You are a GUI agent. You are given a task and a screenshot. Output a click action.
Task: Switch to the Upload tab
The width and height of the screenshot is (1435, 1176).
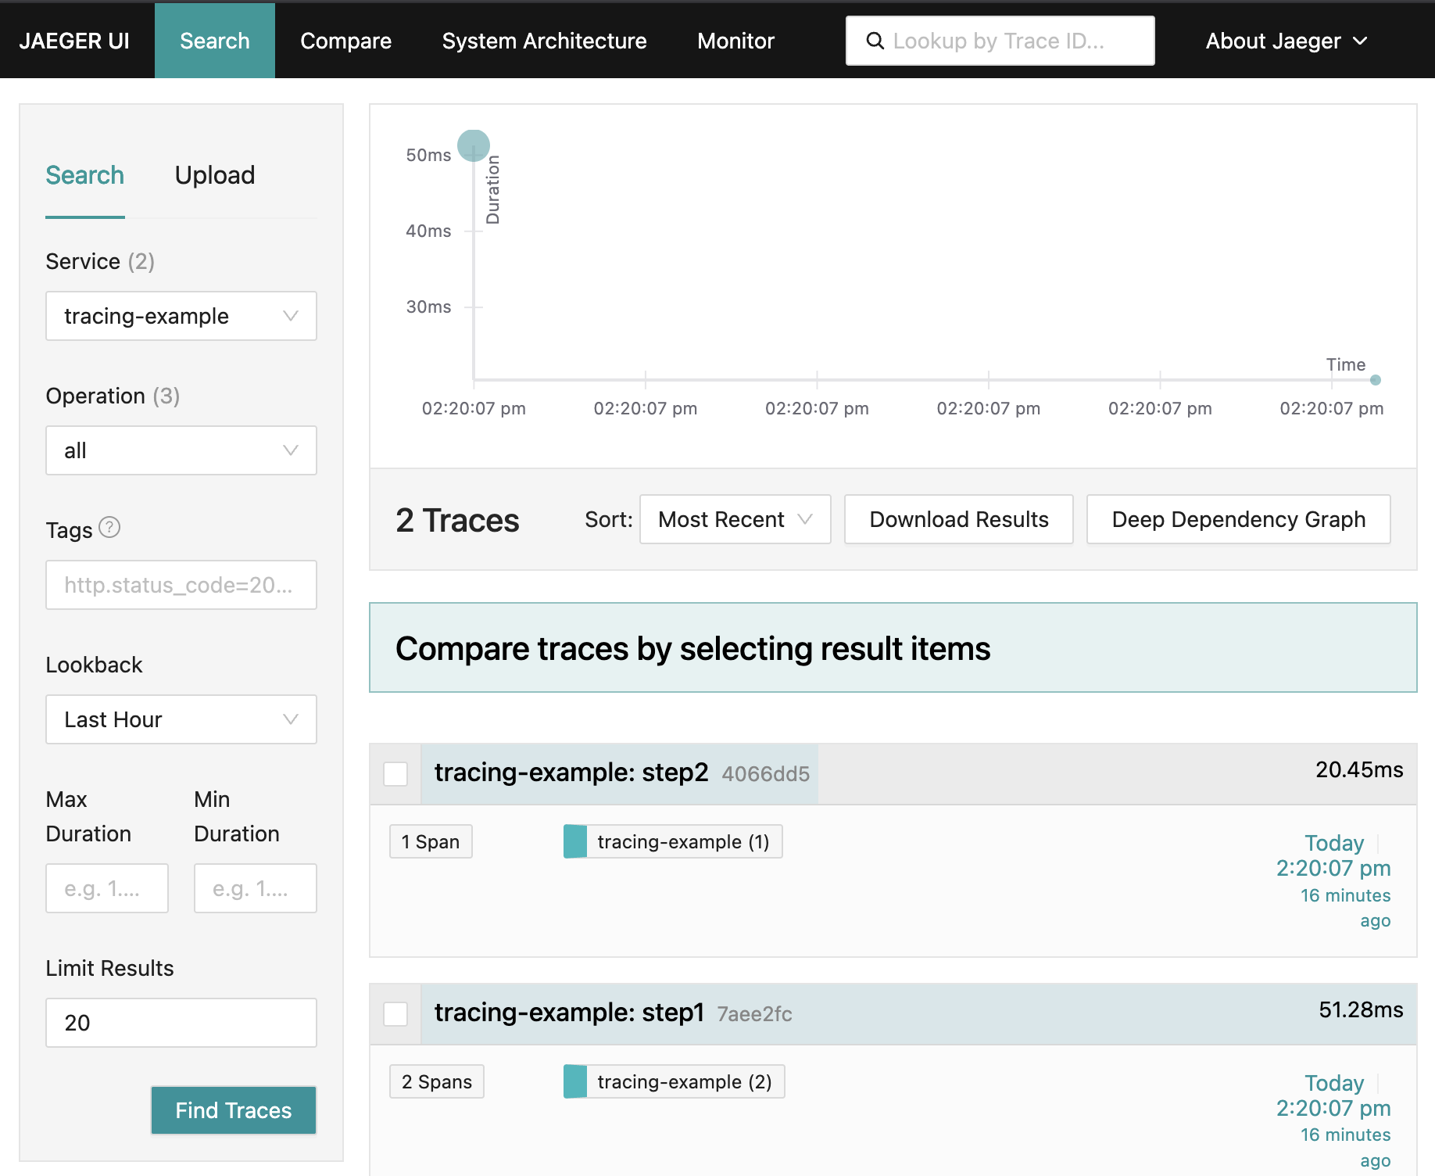pos(215,175)
